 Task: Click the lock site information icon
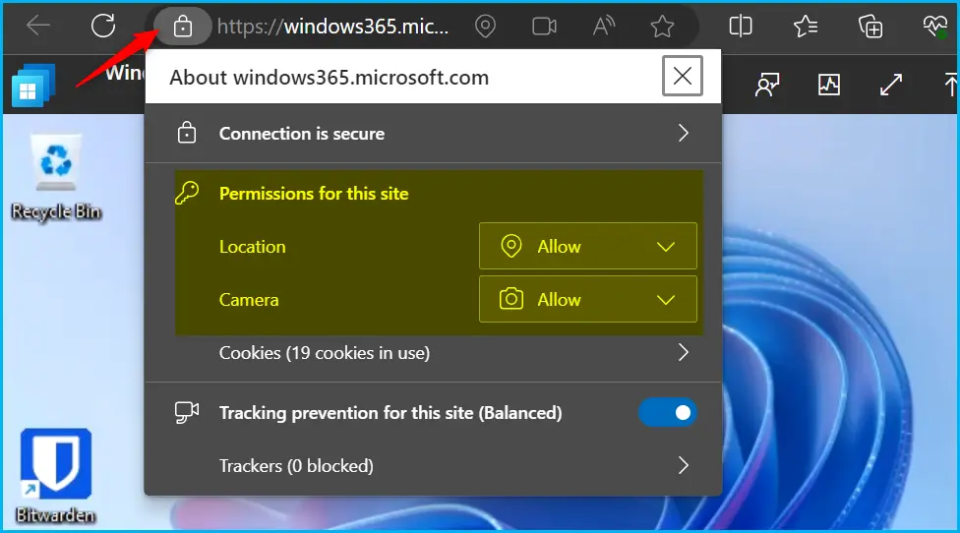[182, 27]
